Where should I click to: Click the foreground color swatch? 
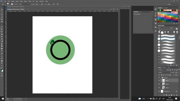pyautogui.click(x=1, y=70)
